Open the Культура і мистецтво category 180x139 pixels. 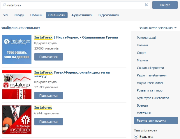(x=153, y=98)
